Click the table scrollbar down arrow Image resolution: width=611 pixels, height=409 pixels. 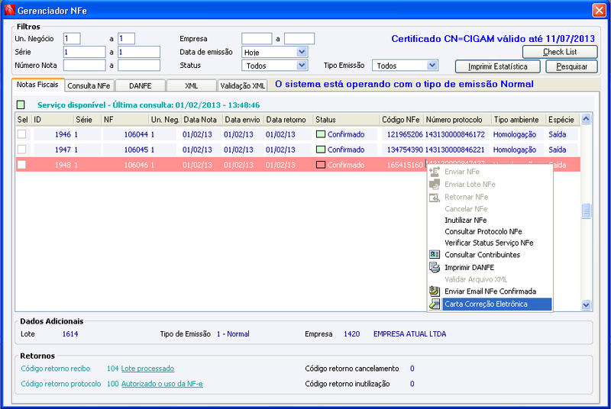(586, 305)
